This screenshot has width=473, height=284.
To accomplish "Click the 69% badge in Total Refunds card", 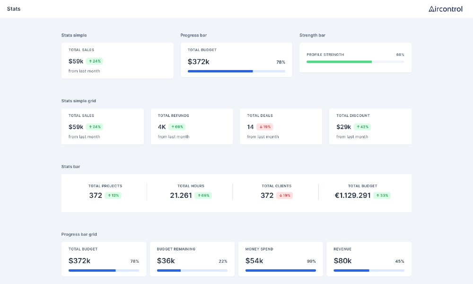I will [x=176, y=127].
